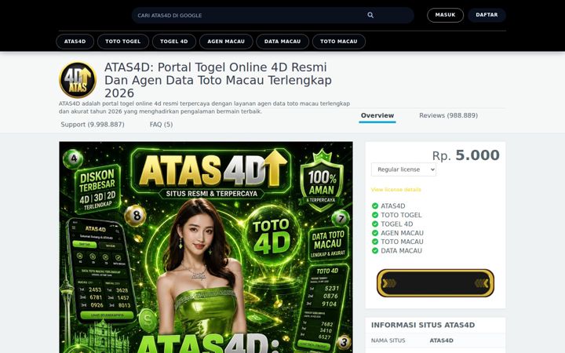Screen dimensions: 565x353
Task: Click the green check icon beside DATA MACAU
Action: (375, 251)
